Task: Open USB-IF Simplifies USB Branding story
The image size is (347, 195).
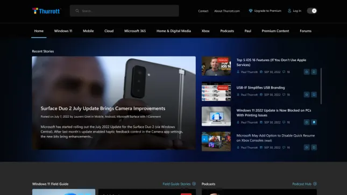Action: 260,88
